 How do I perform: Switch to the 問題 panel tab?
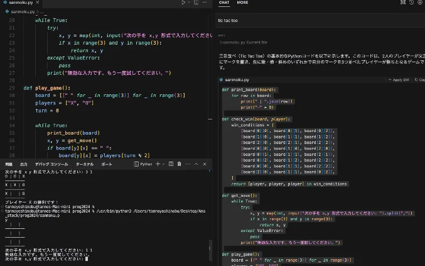(x=9, y=164)
